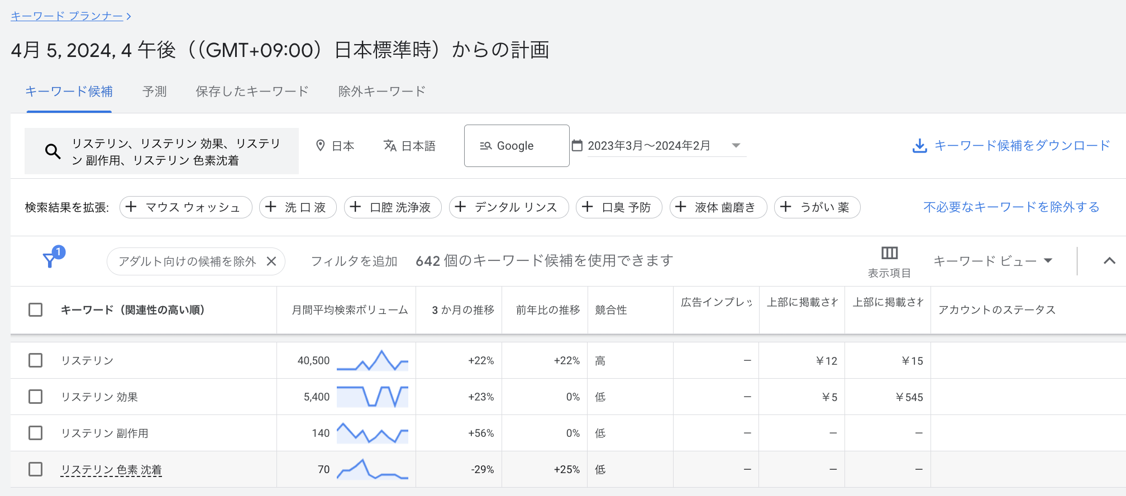Open the 保存したキーワード tab

point(252,91)
